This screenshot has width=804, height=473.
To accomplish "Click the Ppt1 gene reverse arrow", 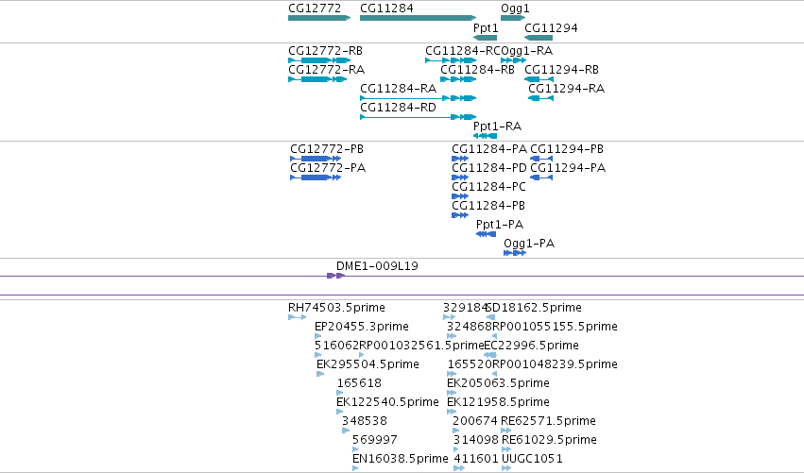I will [485, 38].
